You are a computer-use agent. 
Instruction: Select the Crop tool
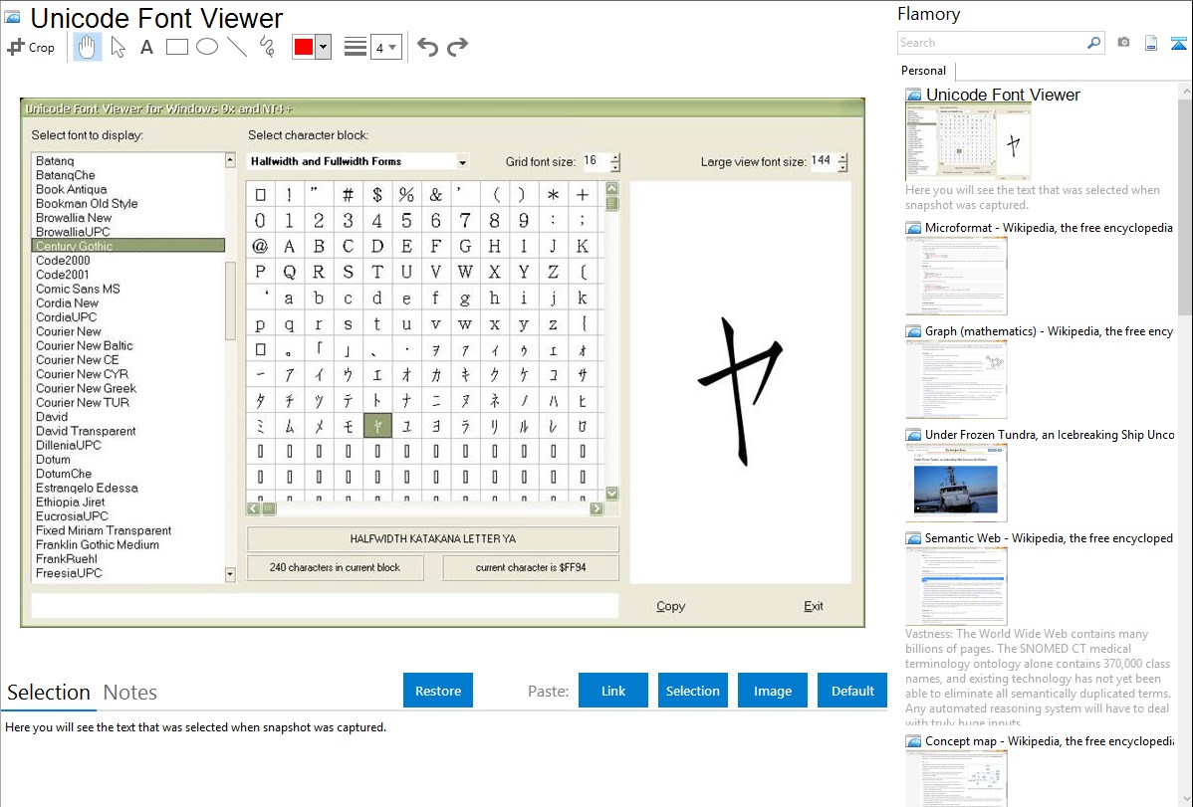point(31,47)
